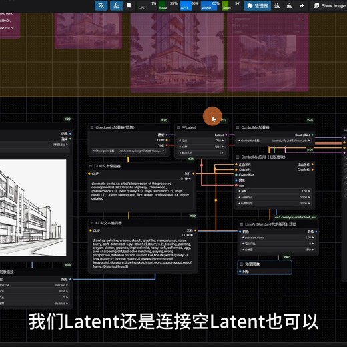Click small speaker icon in positive prompt node
Image resolution: width=347 pixels, height=347 pixels.
(x=190, y=178)
